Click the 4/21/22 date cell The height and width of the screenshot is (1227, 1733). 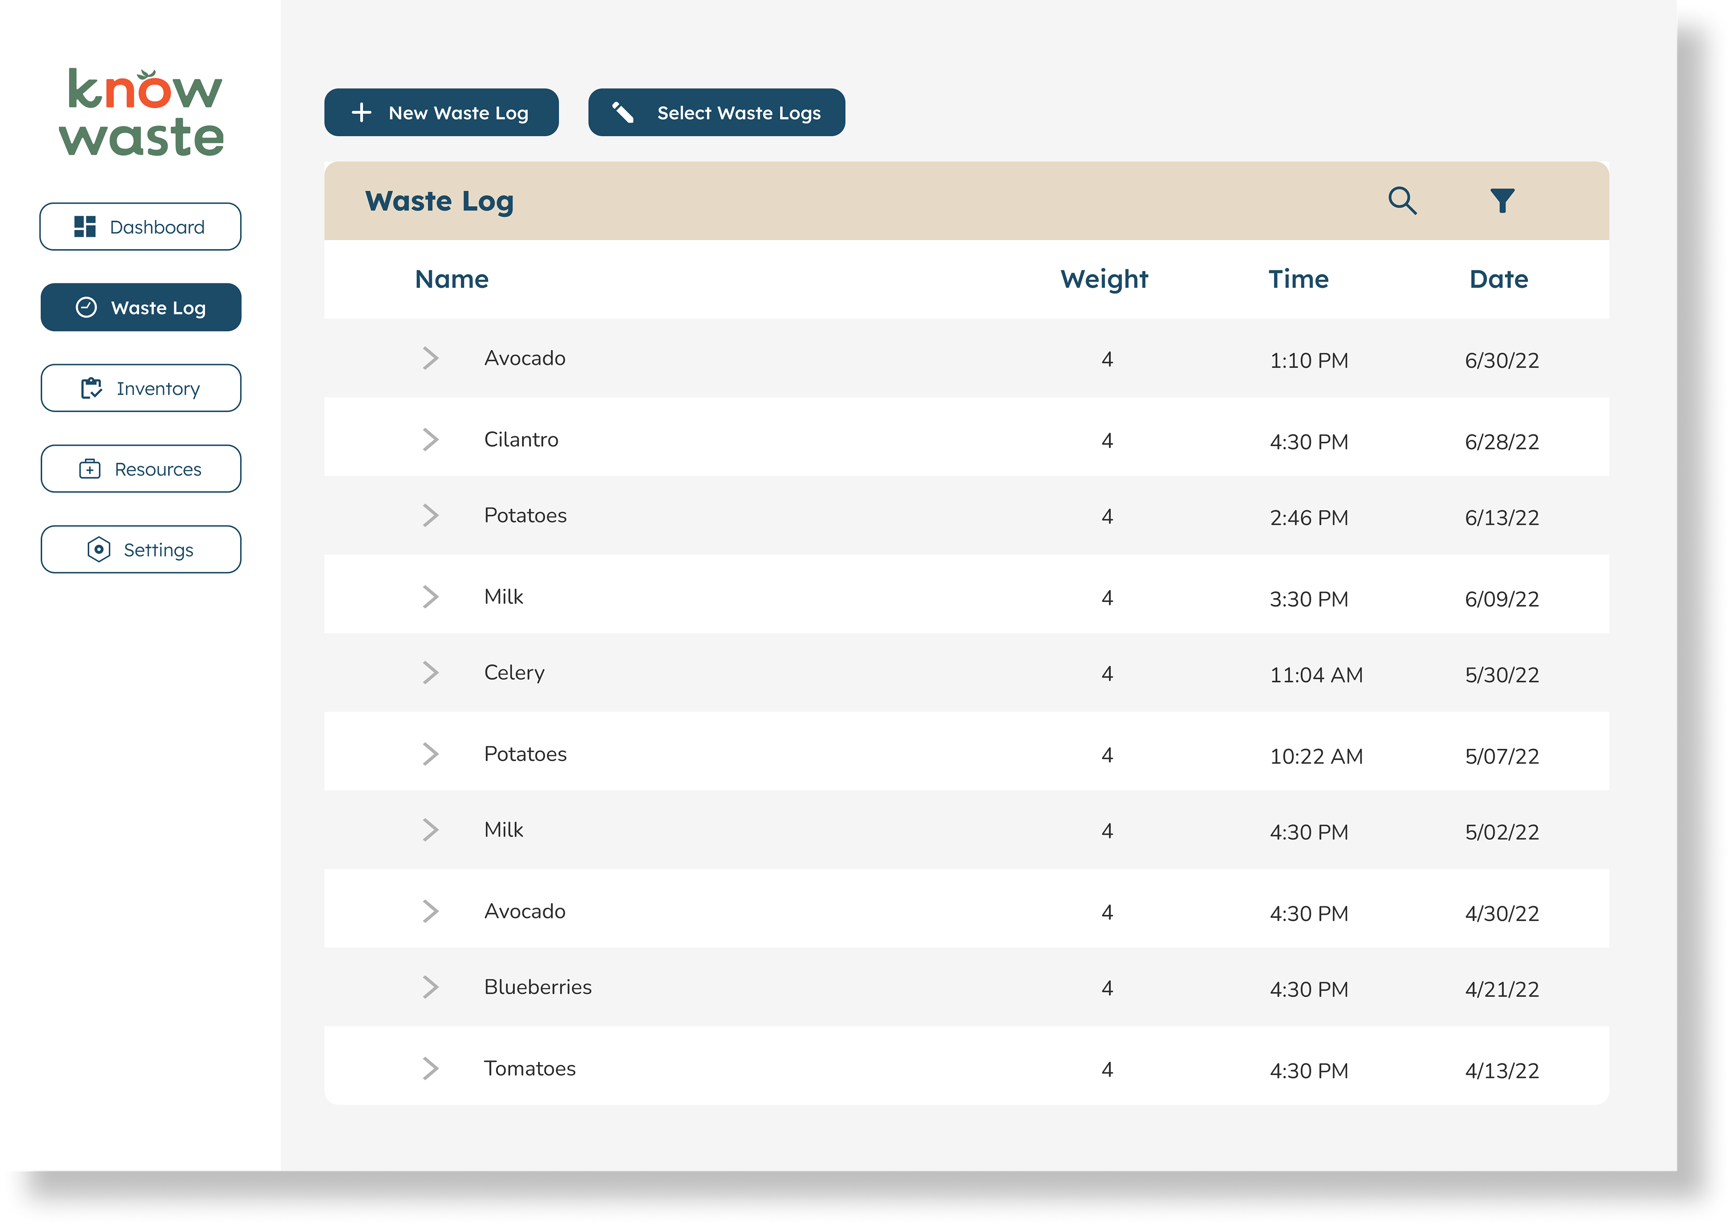point(1502,990)
